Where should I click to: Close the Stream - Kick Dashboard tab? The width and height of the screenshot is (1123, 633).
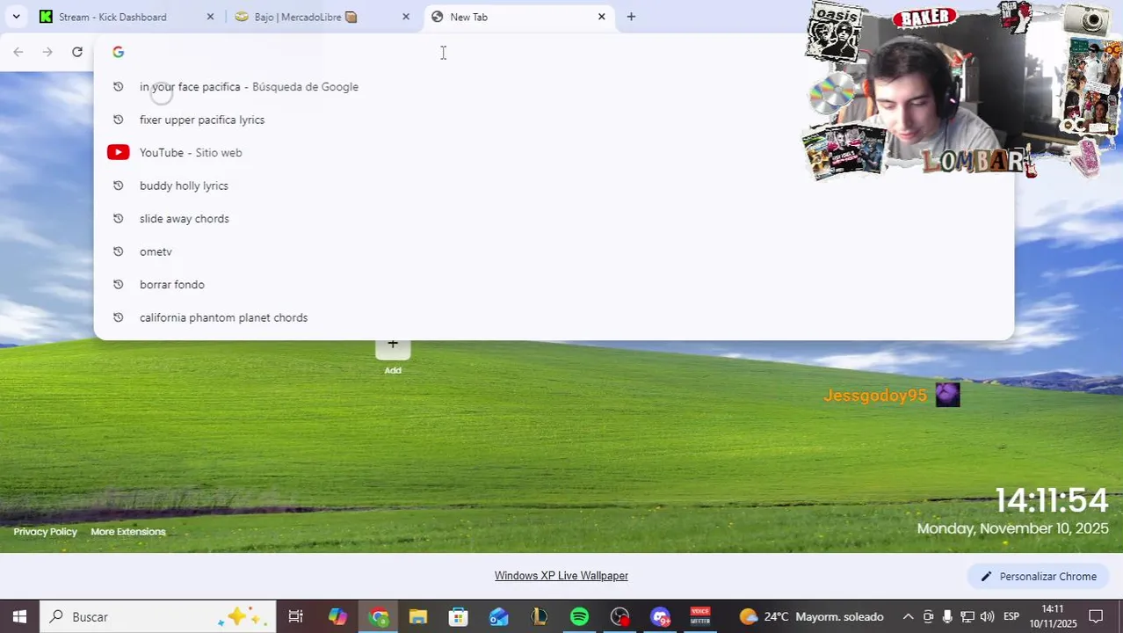coord(210,17)
